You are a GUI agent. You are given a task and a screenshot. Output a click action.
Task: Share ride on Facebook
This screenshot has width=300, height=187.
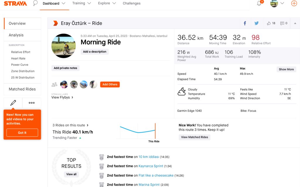click(245, 23)
